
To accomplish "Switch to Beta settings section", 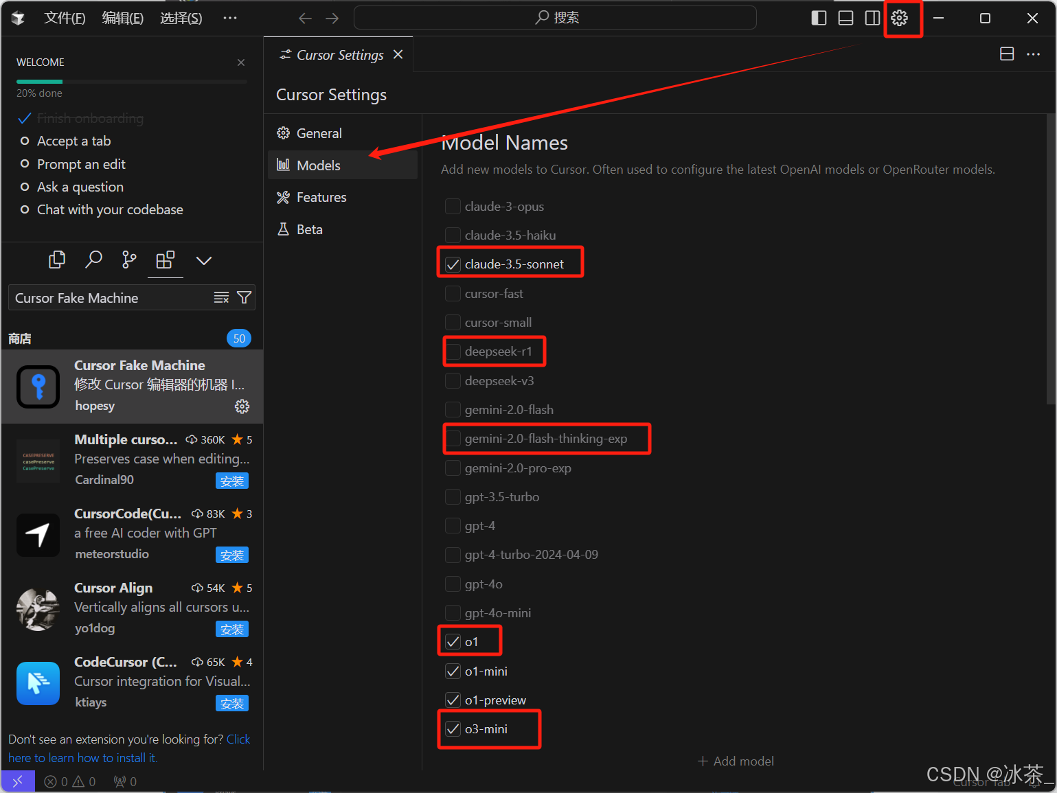I will pyautogui.click(x=343, y=229).
